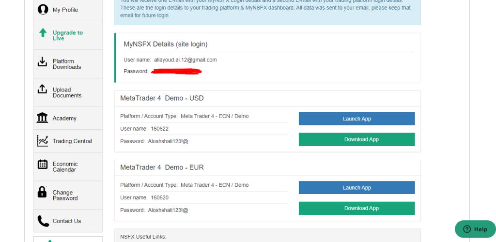Image resolution: width=496 pixels, height=242 pixels.
Task: Select Academy sidebar text
Action: pos(64,118)
